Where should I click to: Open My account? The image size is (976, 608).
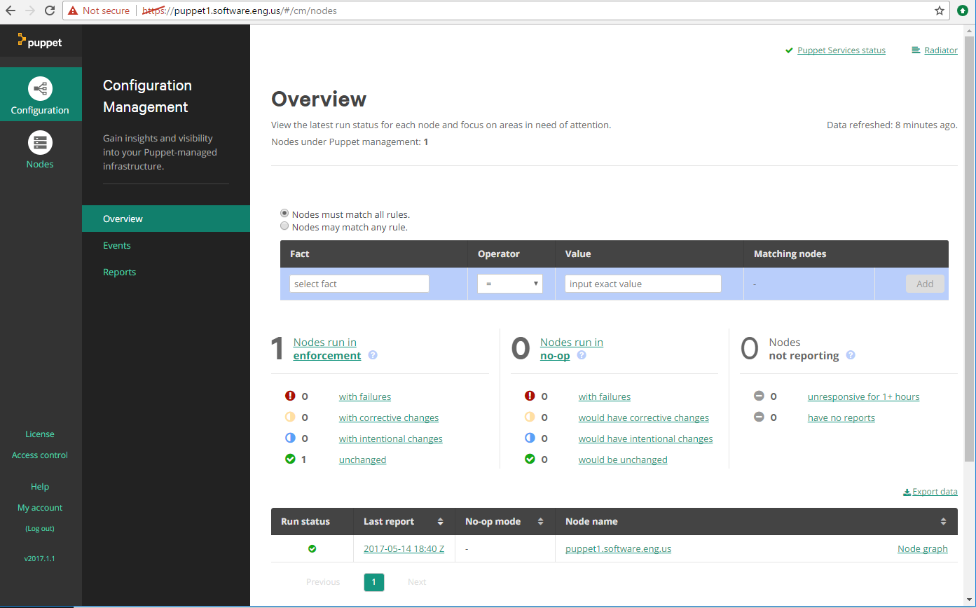point(40,508)
